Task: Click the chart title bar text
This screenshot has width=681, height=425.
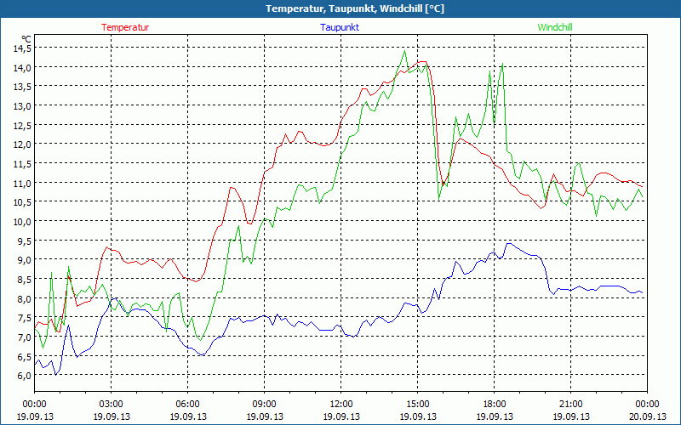Action: (340, 8)
